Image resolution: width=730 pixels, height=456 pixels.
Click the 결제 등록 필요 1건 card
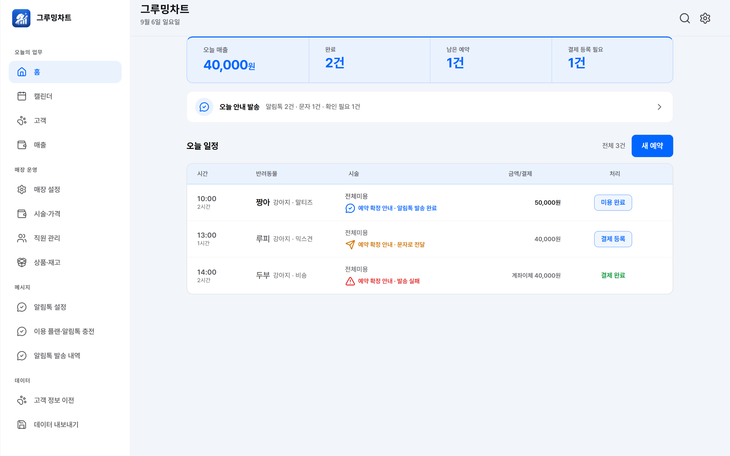(x=612, y=60)
